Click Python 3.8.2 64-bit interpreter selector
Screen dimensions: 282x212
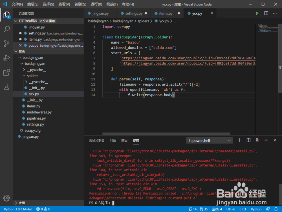18,209
